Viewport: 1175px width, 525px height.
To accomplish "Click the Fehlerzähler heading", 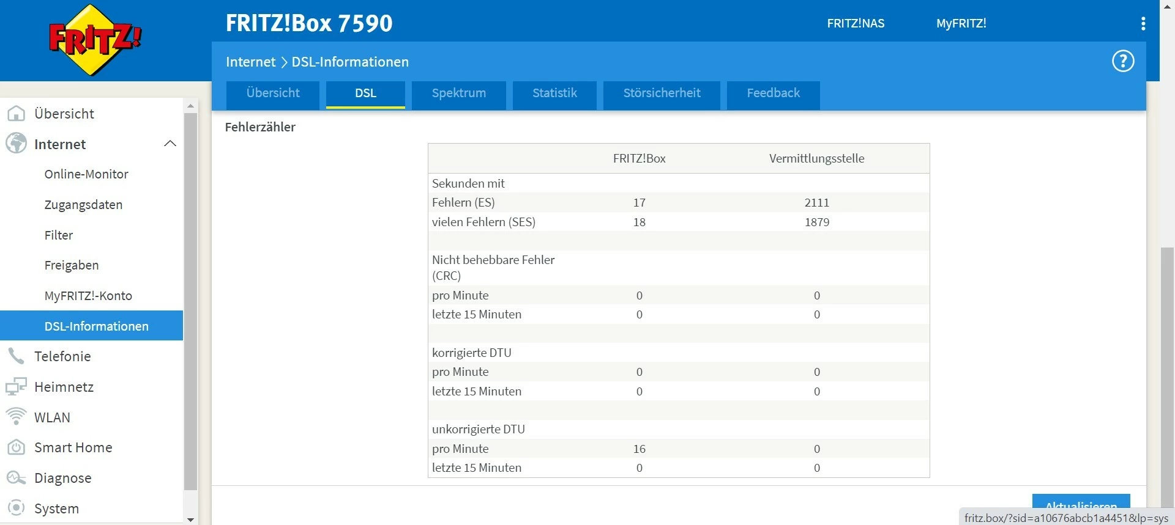I will click(260, 127).
